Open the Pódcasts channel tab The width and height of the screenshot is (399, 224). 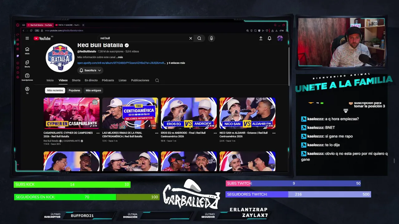click(x=108, y=80)
